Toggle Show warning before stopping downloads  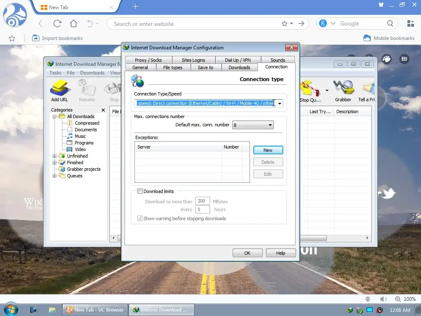(140, 218)
